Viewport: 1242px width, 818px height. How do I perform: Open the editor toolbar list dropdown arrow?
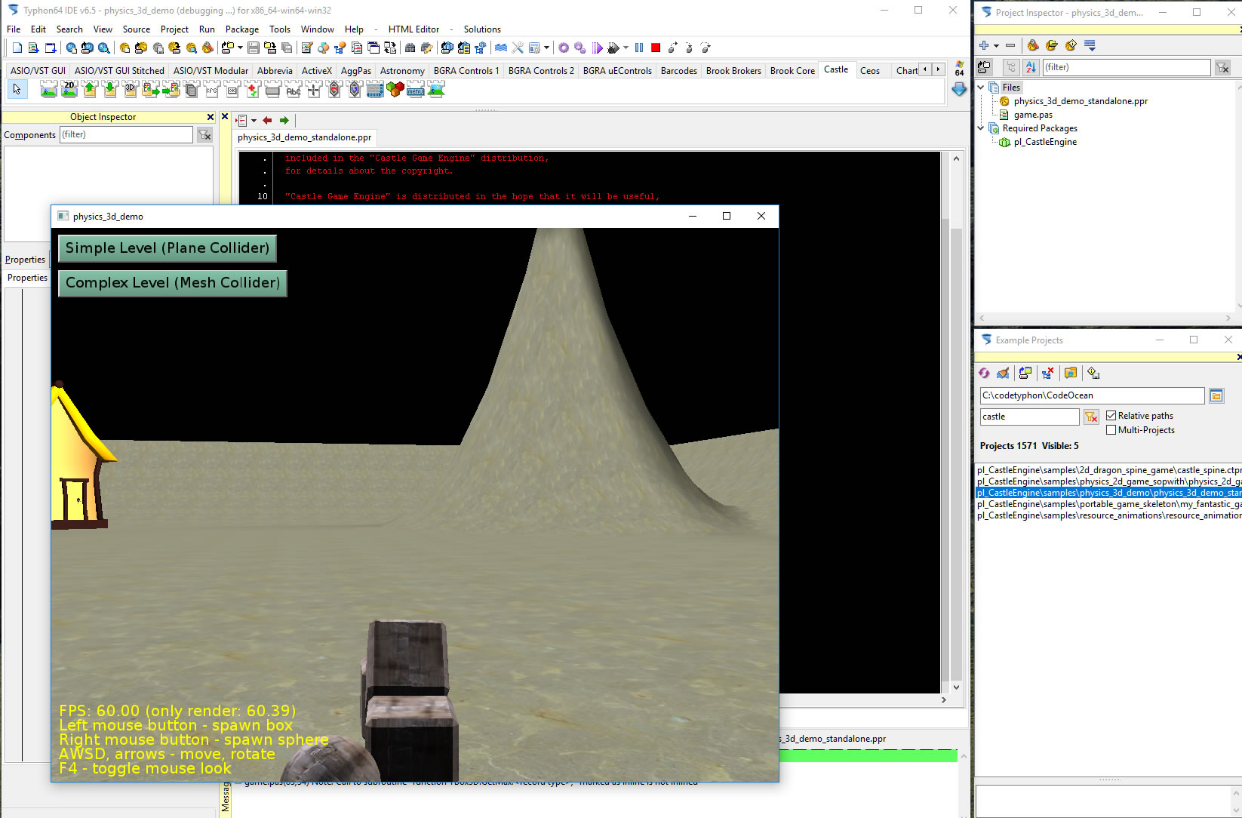pyautogui.click(x=254, y=121)
